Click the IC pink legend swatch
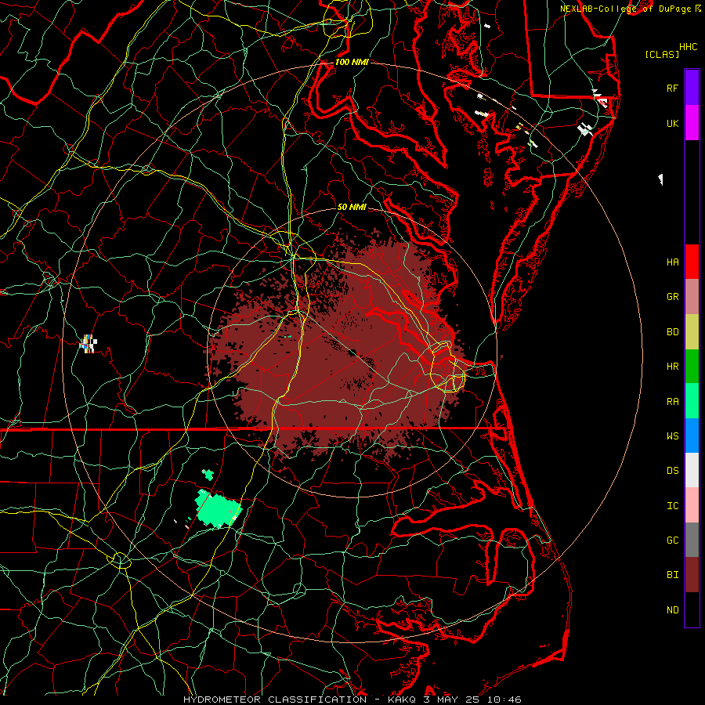Screen dimensions: 705x705 (x=692, y=505)
